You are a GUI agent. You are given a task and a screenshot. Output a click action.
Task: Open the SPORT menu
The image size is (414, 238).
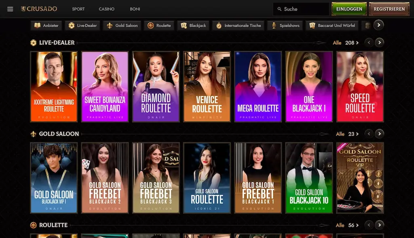(x=78, y=9)
